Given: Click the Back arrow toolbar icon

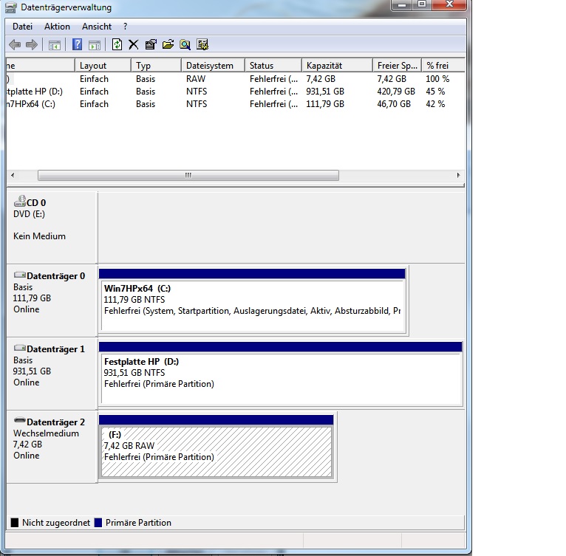Looking at the screenshot, I should point(15,45).
